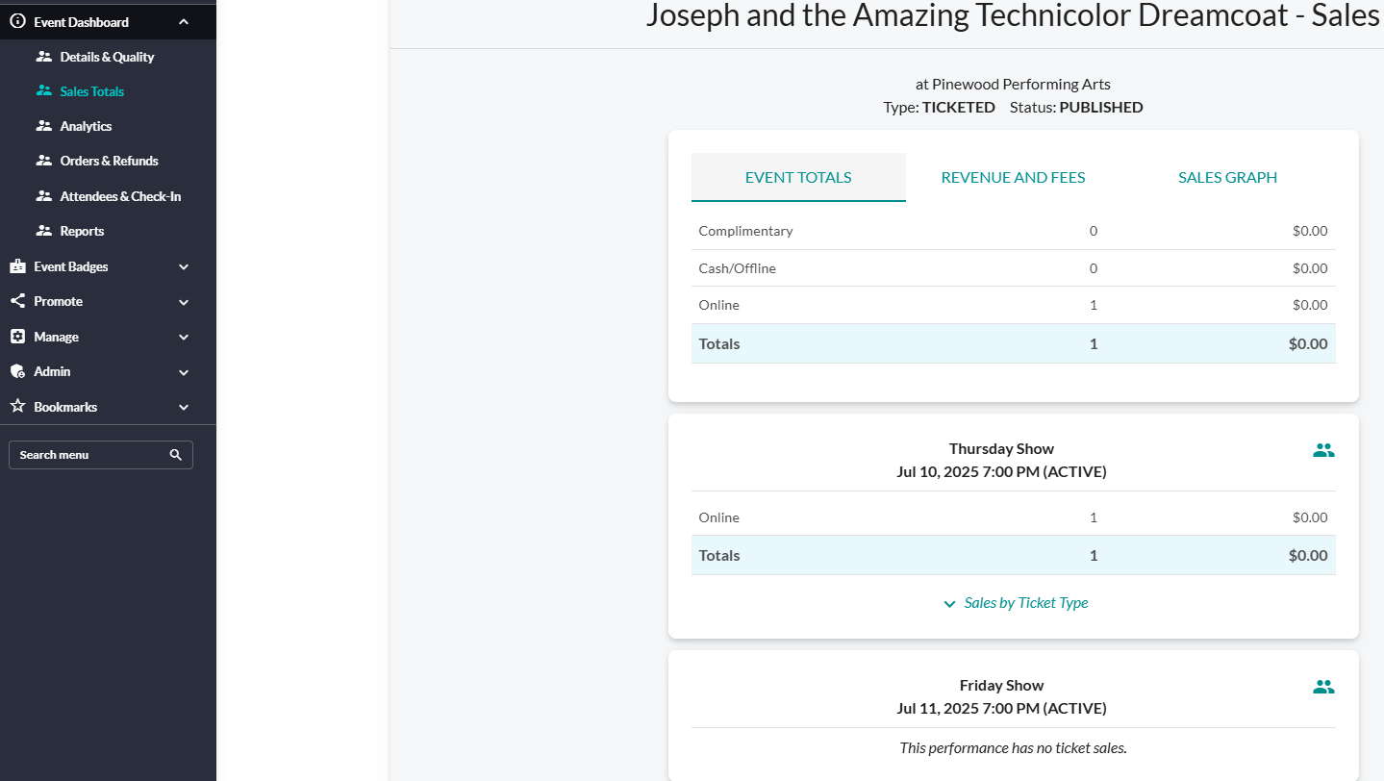Click the Manage section icon
Screen dimensions: 1384x781
[17, 337]
